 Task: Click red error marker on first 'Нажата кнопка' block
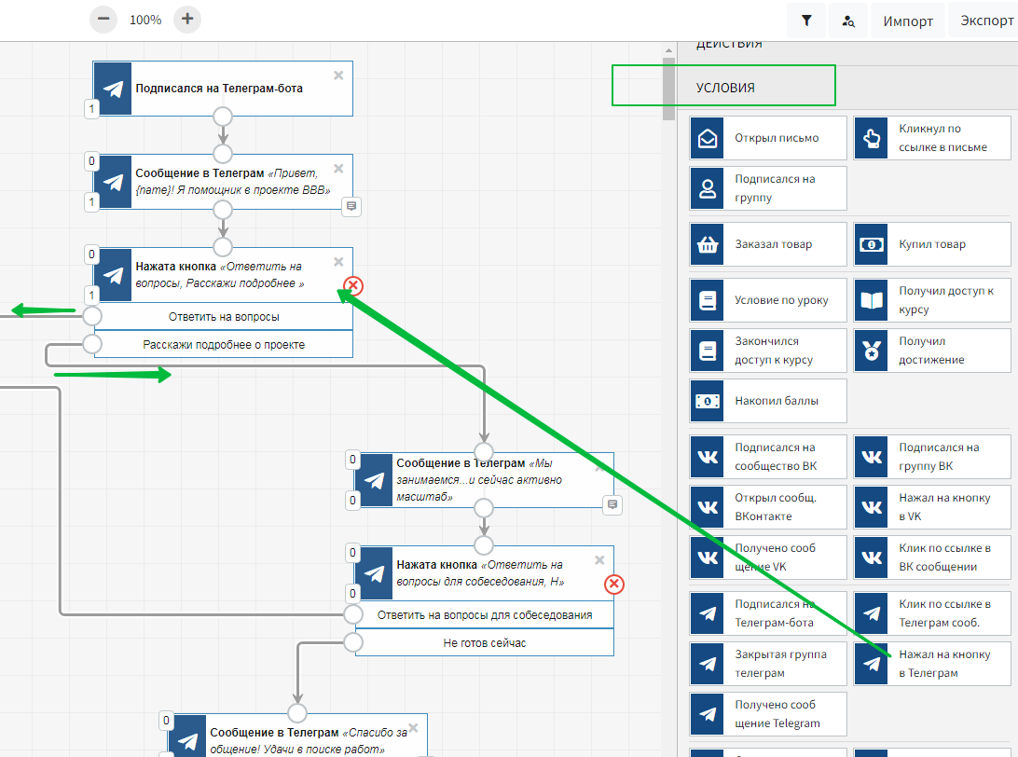coord(353,285)
